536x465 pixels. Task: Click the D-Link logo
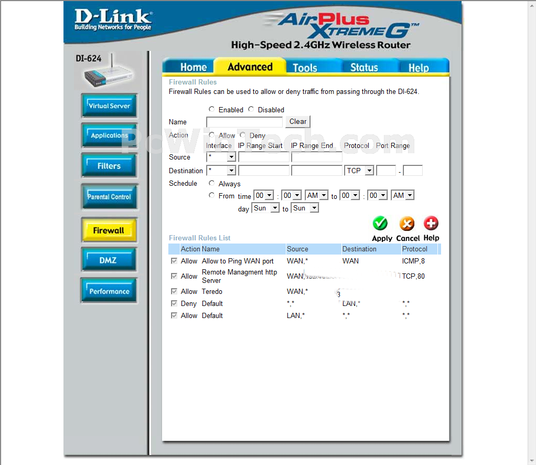[x=113, y=19]
